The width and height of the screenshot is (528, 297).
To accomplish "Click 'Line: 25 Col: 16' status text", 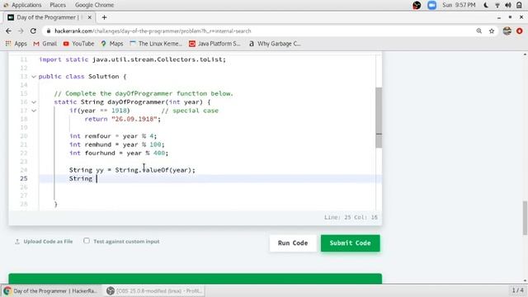I will click(x=351, y=218).
